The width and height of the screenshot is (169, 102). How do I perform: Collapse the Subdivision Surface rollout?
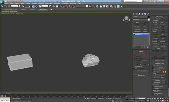coord(159,64)
